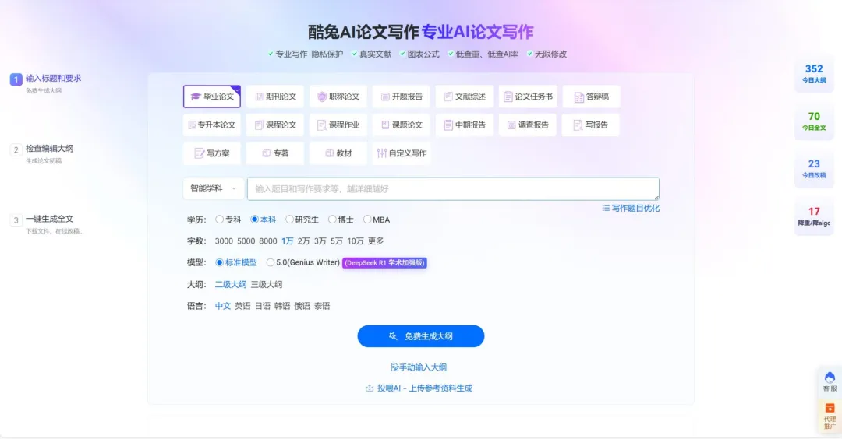This screenshot has height=439, width=842.
Task: Expand the 更多 word count options
Action: (376, 241)
